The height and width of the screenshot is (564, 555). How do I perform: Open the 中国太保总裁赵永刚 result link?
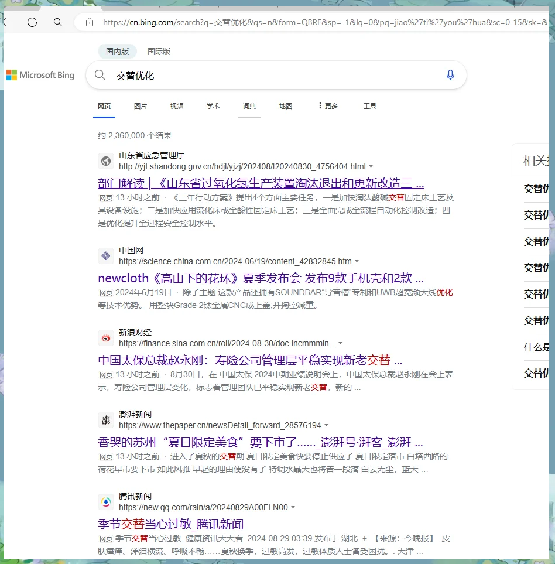[250, 360]
